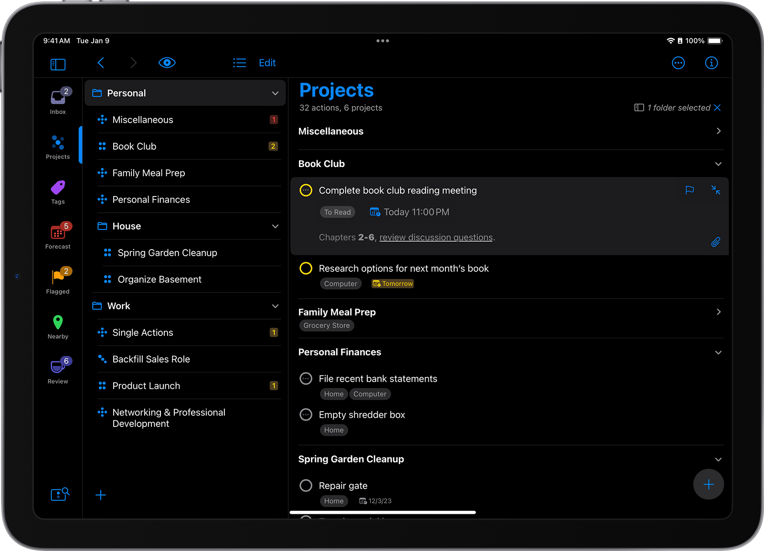
Task: Open the attachment on the book club task
Action: 716,242
